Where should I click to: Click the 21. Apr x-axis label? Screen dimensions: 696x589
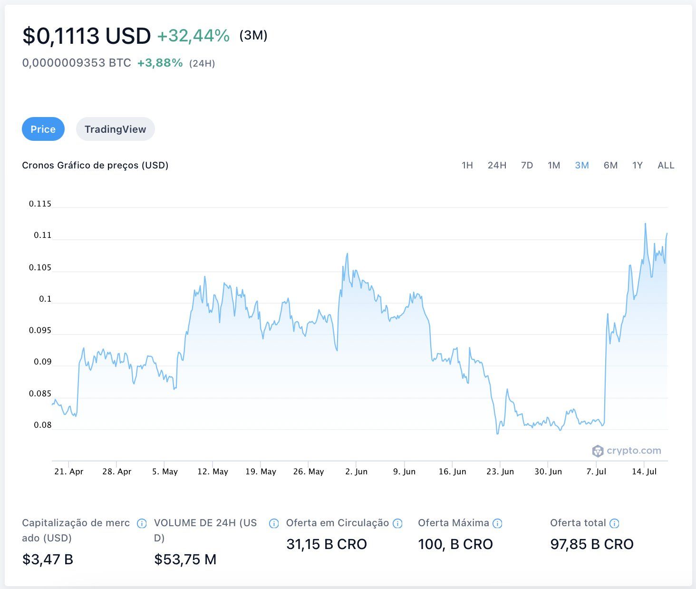(69, 471)
